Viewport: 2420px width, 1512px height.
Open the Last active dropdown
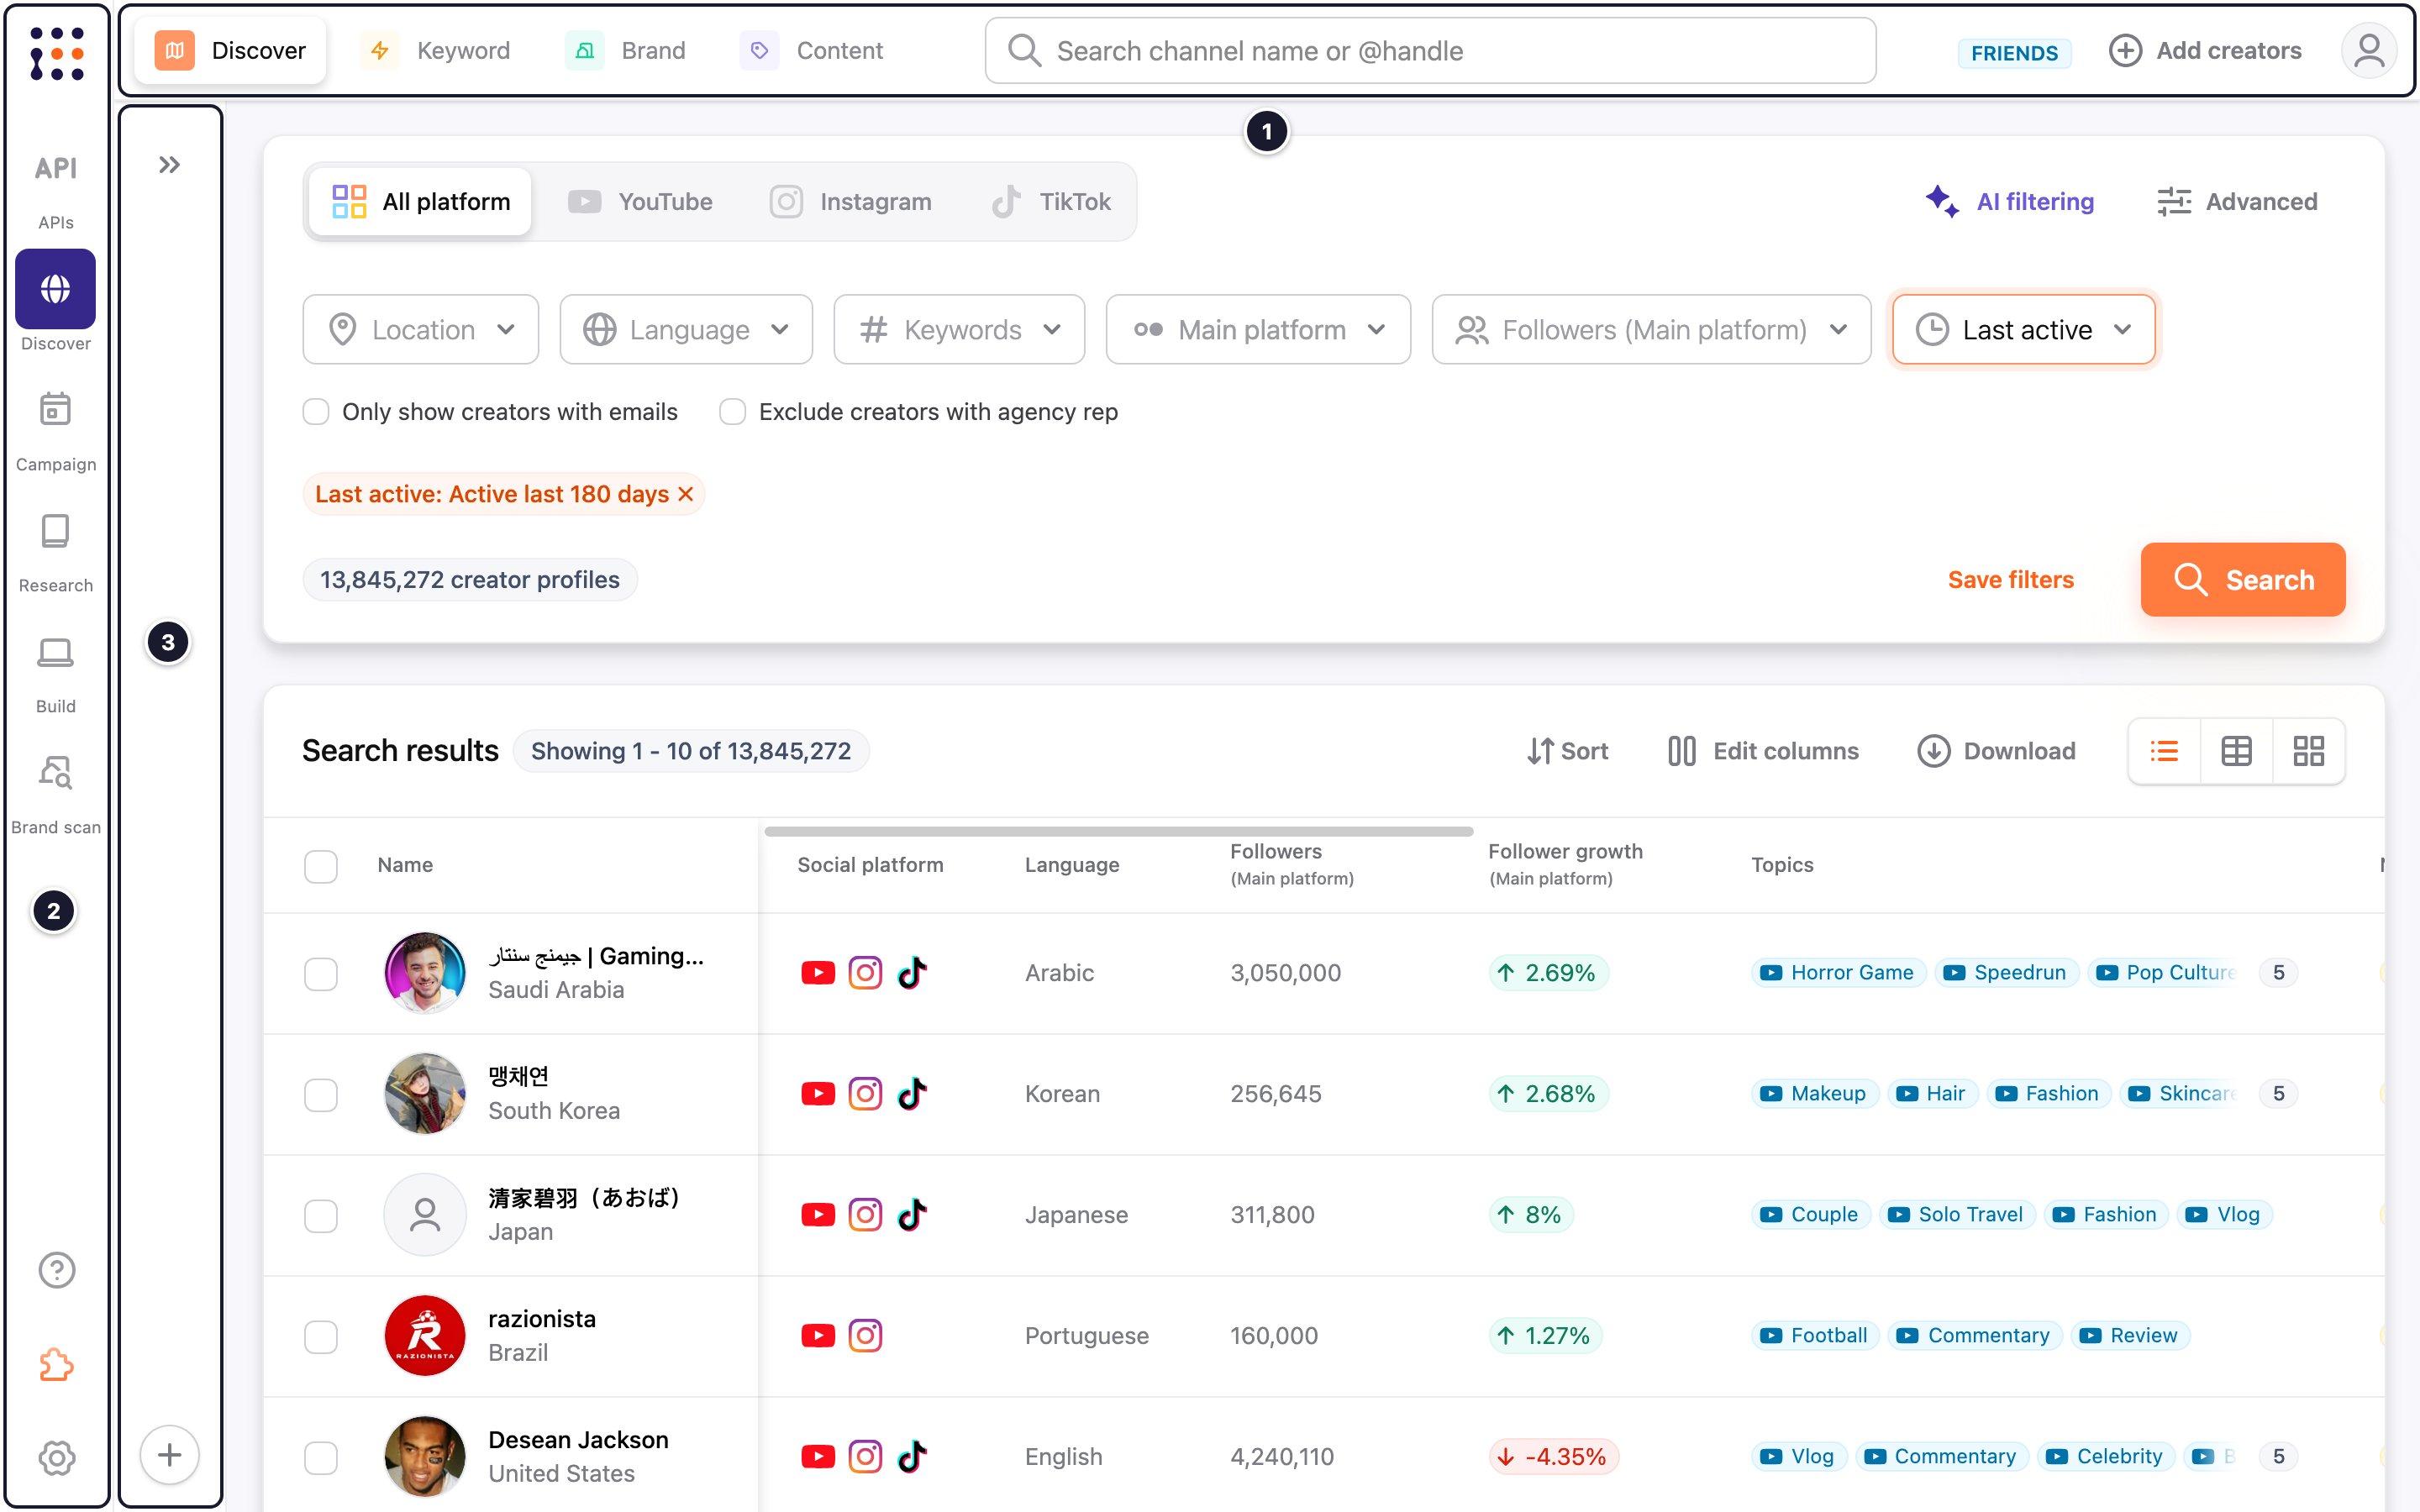click(2023, 329)
